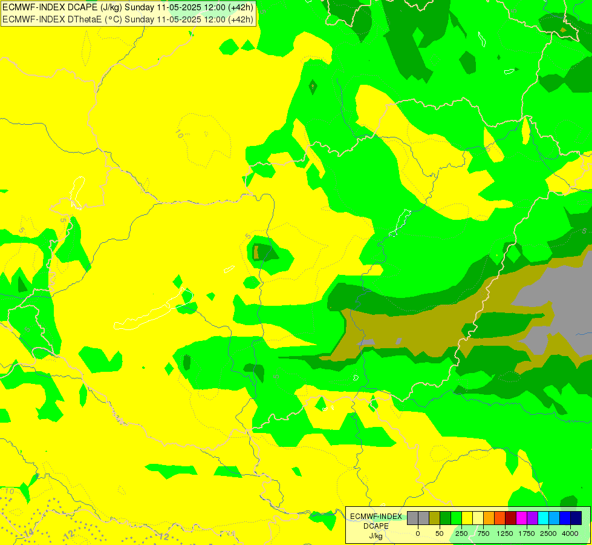Click the 1250 value on the legend scale
This screenshot has height=545, width=592.
(x=505, y=533)
